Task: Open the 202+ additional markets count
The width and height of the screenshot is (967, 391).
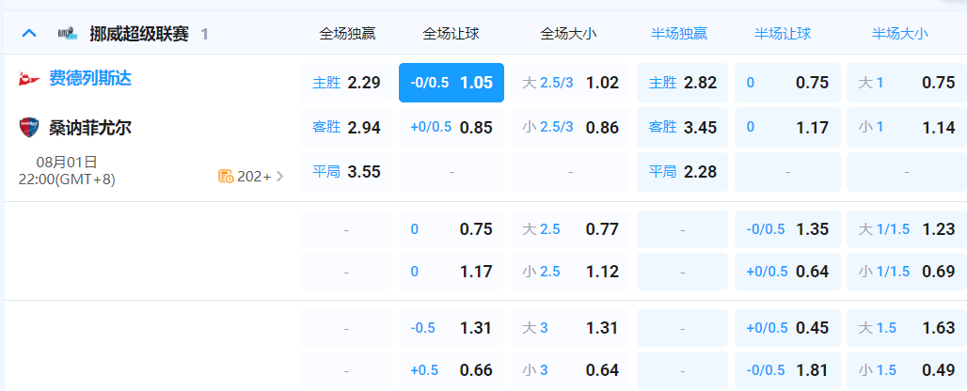Action: click(254, 177)
